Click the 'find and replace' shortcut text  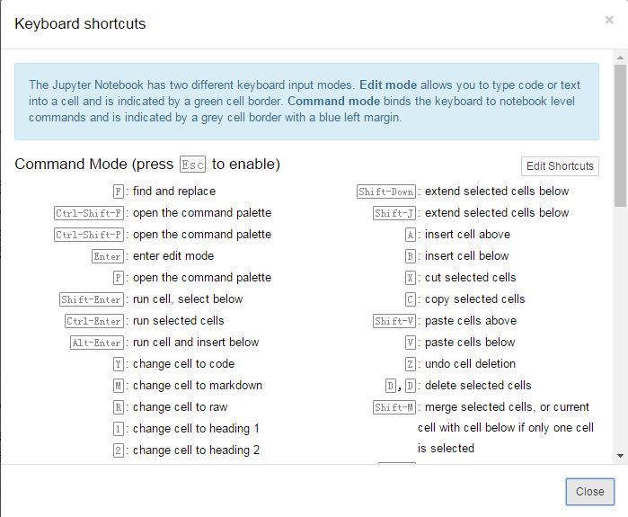click(174, 191)
